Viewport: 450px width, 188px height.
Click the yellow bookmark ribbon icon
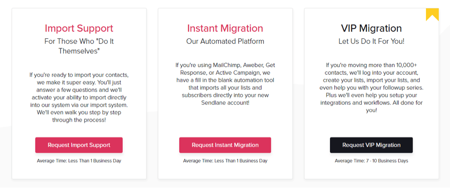(x=432, y=14)
